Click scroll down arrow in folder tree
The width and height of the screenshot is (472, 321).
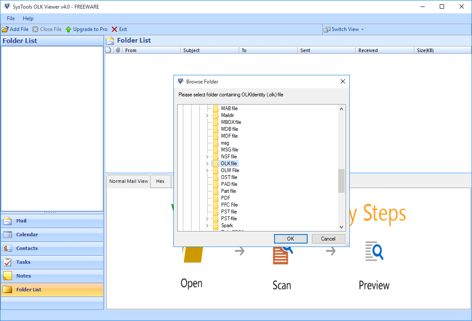(341, 227)
